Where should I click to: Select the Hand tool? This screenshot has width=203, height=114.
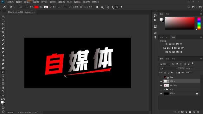pyautogui.click(x=3, y=88)
